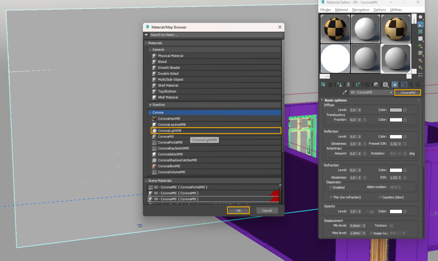
Task: Click the Refraction color swatch
Action: pyautogui.click(x=396, y=170)
